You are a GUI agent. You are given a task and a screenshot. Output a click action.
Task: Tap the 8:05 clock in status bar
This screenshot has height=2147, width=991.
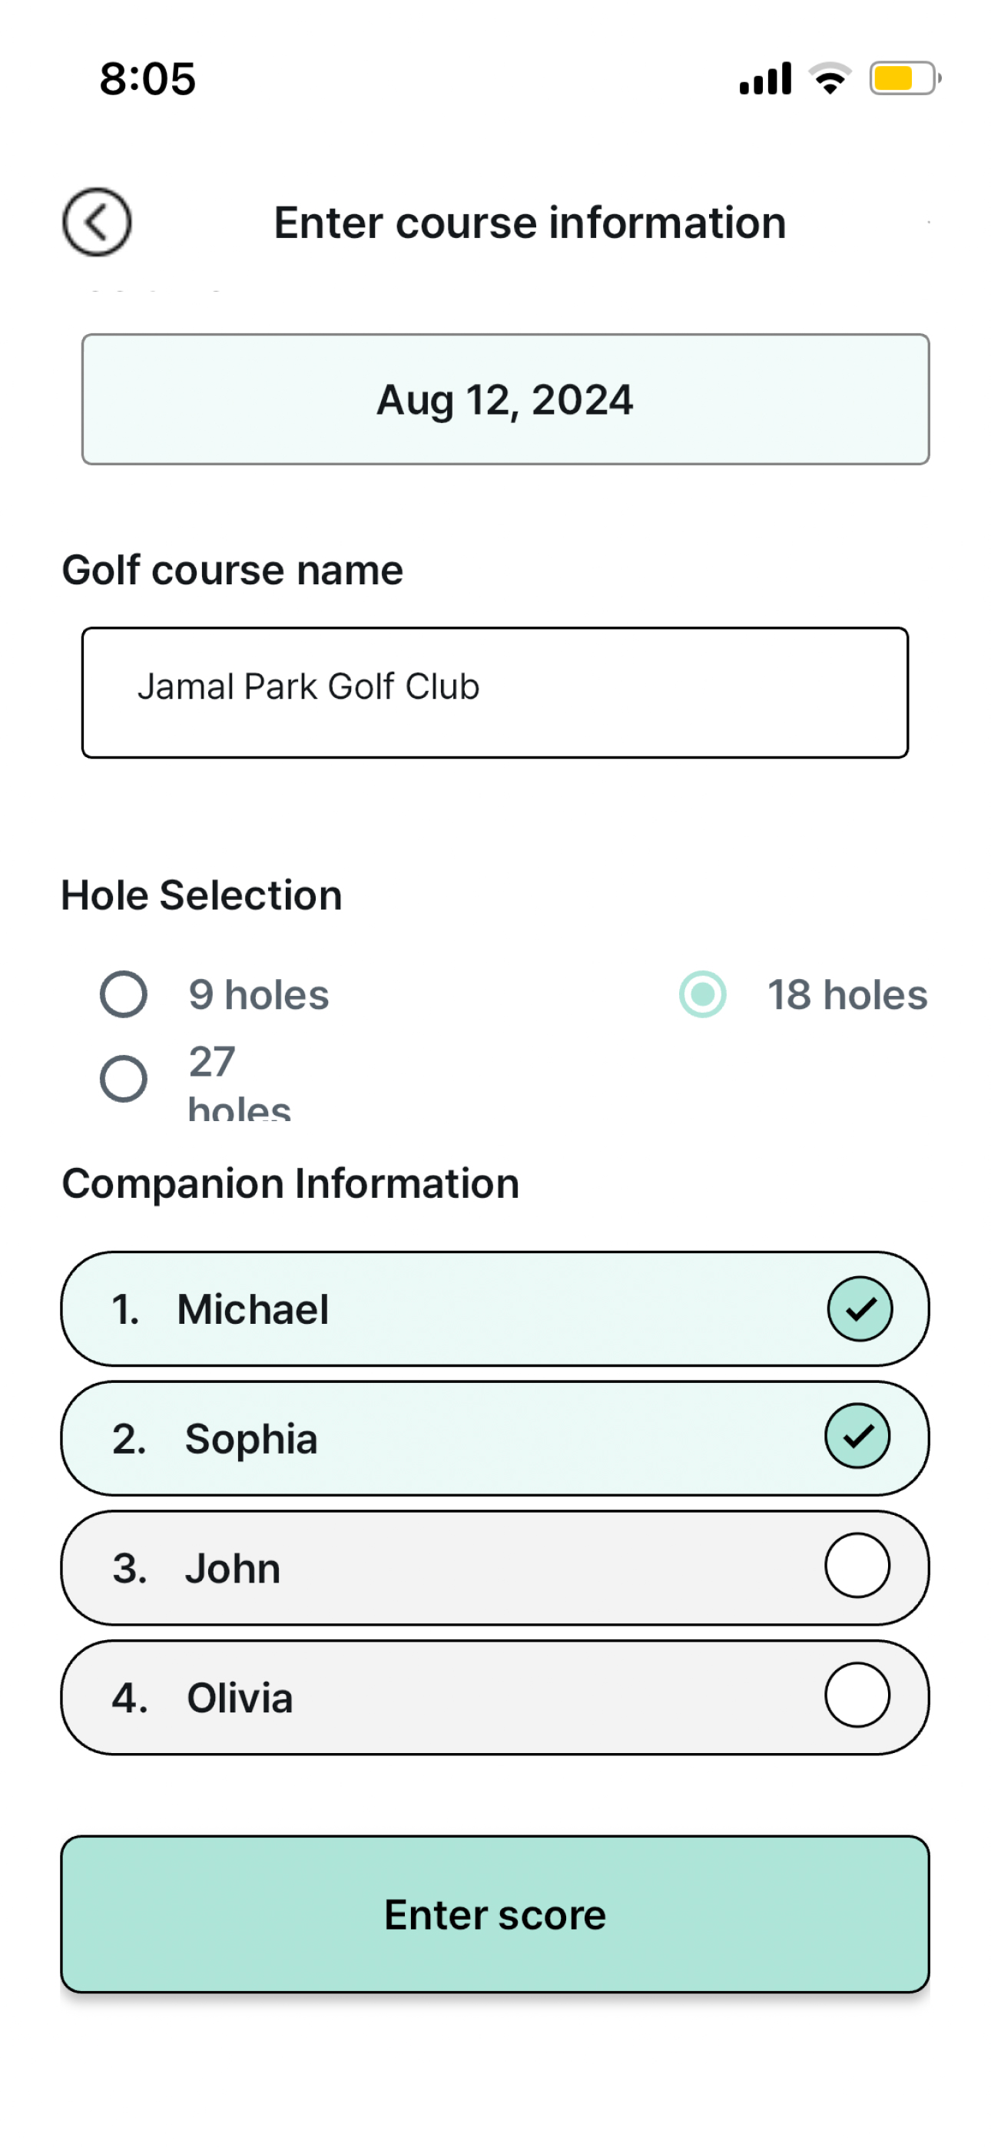[x=147, y=78]
